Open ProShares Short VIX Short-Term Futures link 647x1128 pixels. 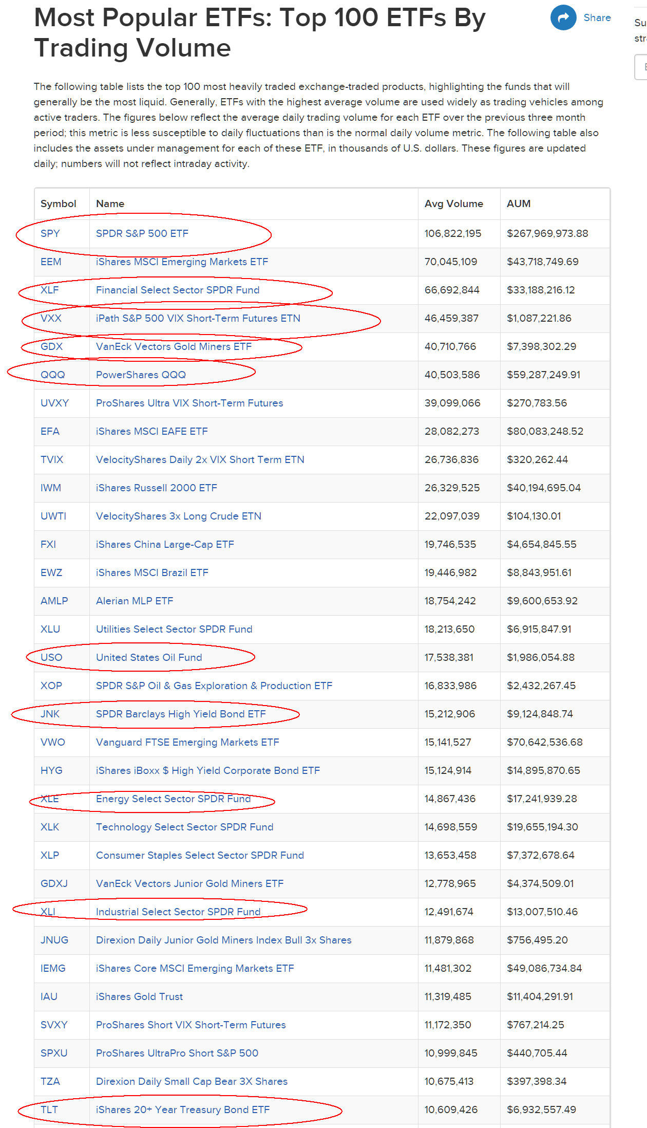pos(191,1025)
